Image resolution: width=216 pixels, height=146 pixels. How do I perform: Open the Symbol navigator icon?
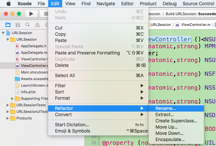pyautogui.click(x=18, y=25)
